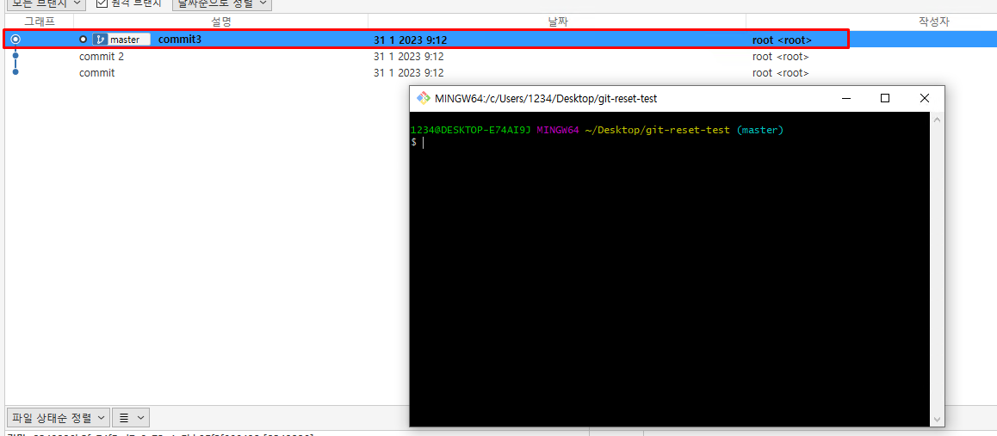The height and width of the screenshot is (436, 997).
Task: Open the list view mode dropdown
Action: tap(131, 418)
